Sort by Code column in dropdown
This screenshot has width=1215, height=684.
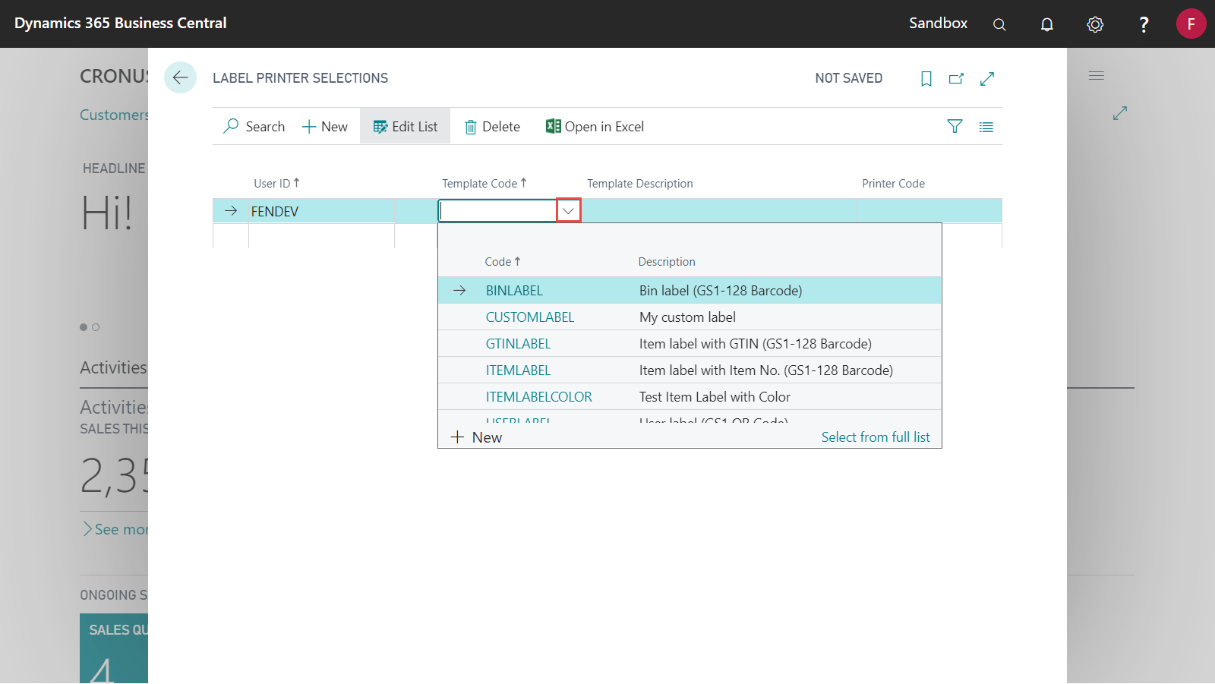[503, 262]
